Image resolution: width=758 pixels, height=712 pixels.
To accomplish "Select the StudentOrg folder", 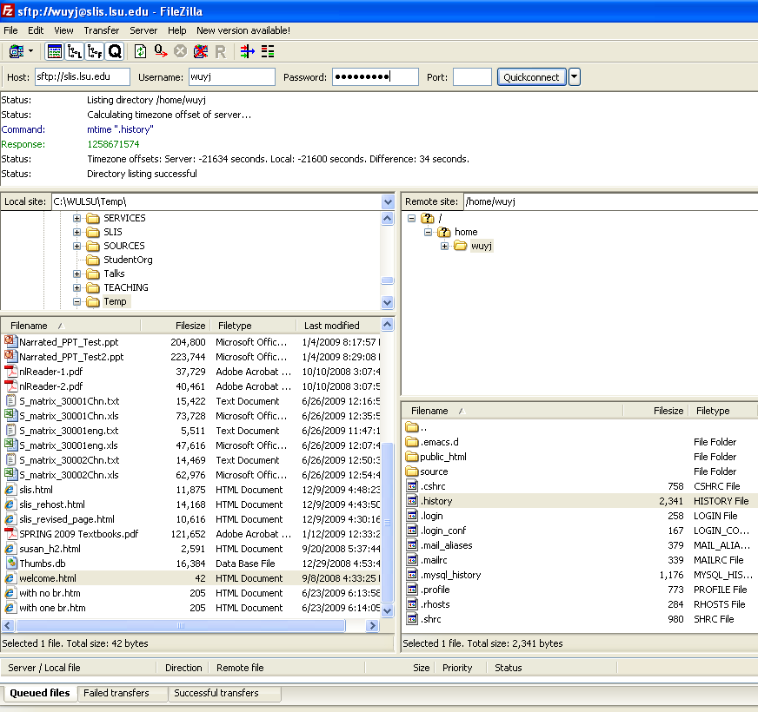I will pos(128,260).
